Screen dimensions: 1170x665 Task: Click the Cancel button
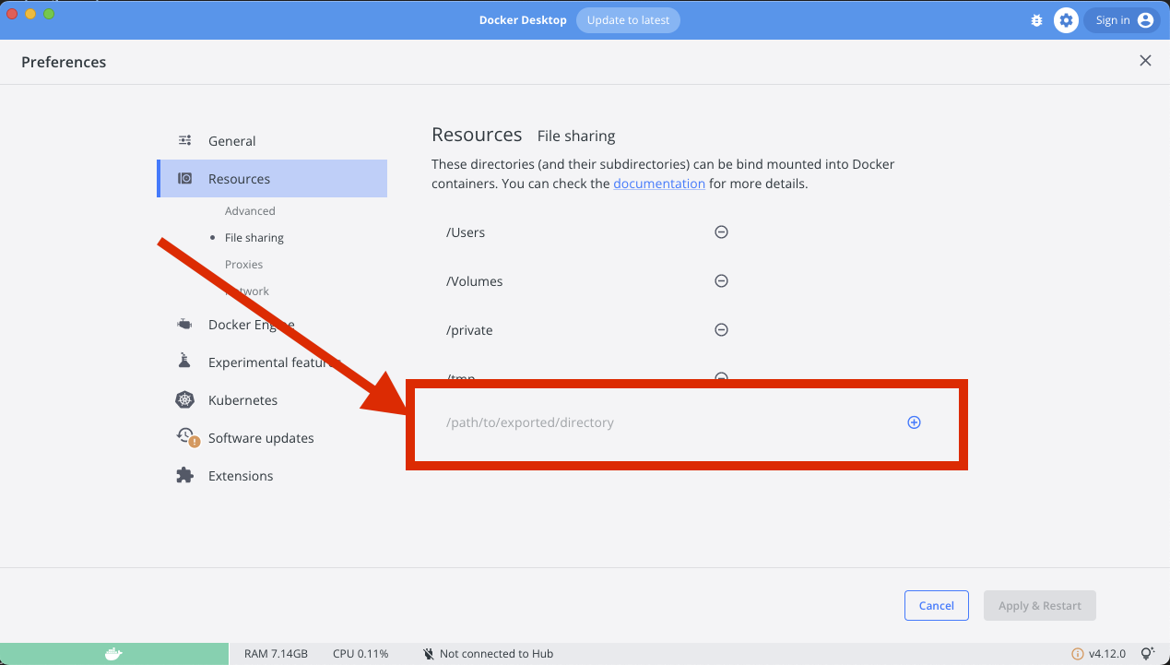click(936, 606)
